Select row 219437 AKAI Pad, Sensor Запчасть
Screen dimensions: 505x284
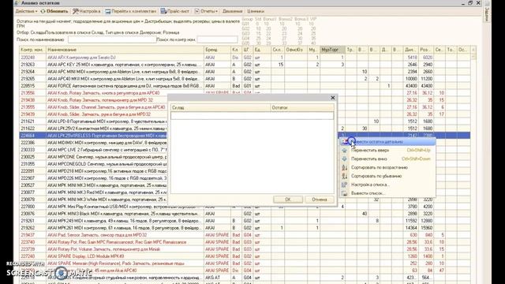pyautogui.click(x=245, y=235)
